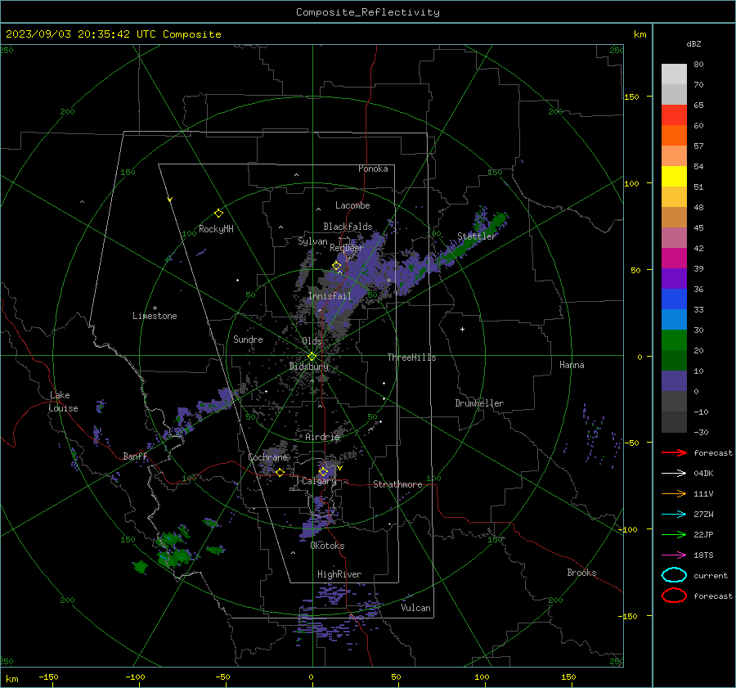Click the white plus marker west of Hanna
This screenshot has height=688, width=736.
[462, 329]
